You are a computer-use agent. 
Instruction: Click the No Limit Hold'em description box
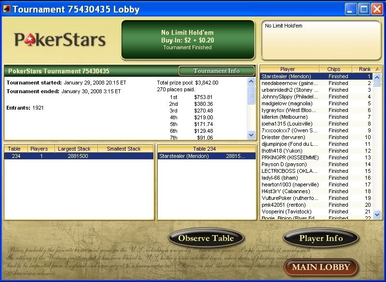[x=321, y=40]
